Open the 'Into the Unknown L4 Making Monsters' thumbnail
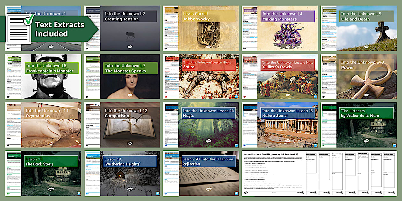Viewport: 402px width, 201px height. click(287, 27)
